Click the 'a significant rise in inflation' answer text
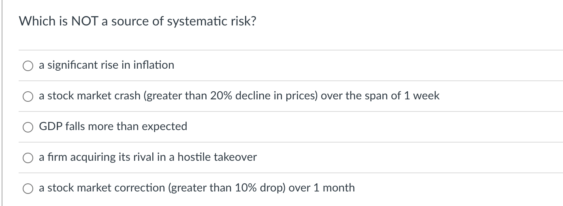 click(x=107, y=65)
